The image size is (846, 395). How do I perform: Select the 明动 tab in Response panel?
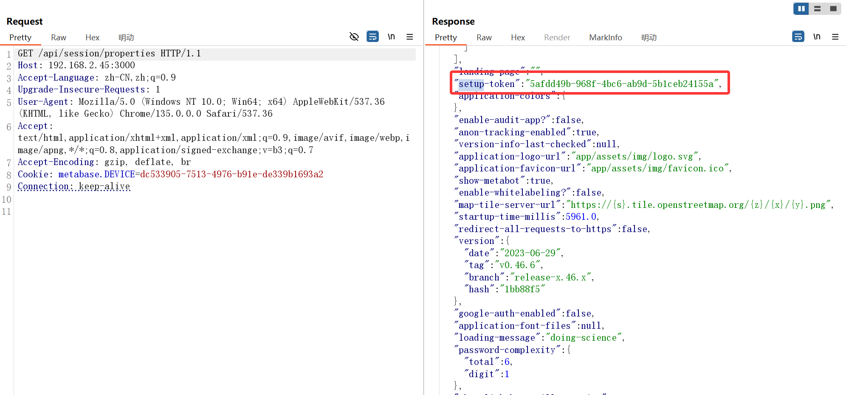click(649, 38)
